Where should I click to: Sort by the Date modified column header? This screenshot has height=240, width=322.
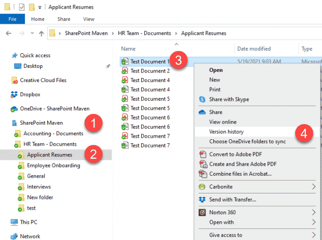255,49
